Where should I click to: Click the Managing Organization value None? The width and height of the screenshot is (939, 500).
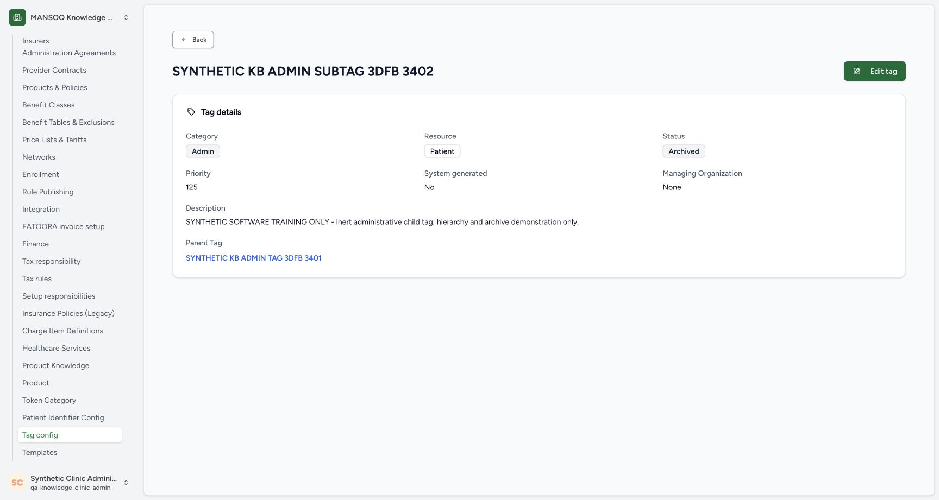click(x=672, y=187)
